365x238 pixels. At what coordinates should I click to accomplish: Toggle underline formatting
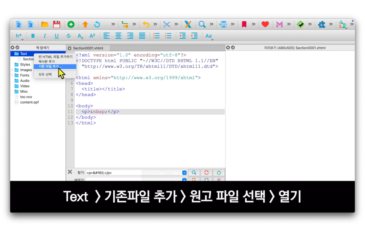coord(56,36)
